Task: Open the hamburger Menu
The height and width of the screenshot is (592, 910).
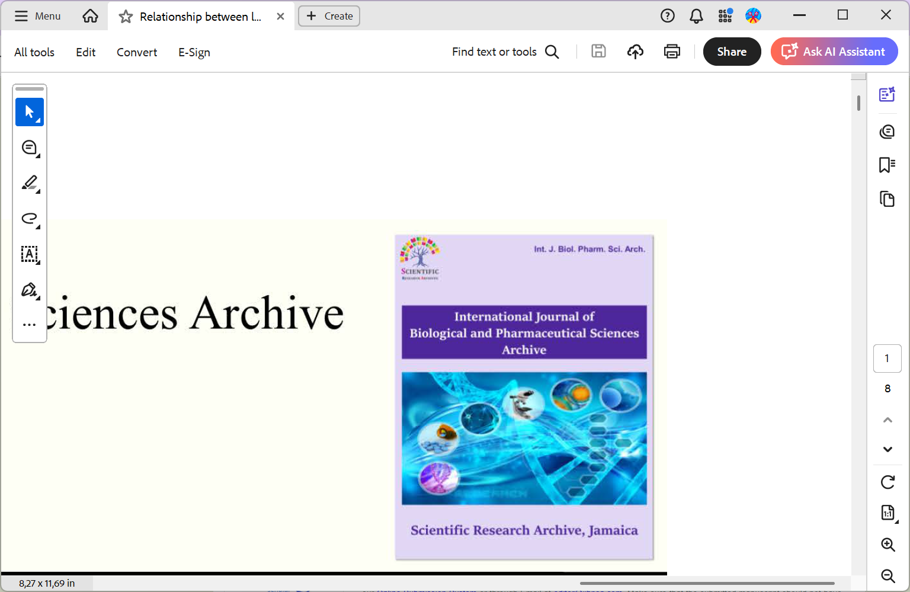Action: coord(37,16)
